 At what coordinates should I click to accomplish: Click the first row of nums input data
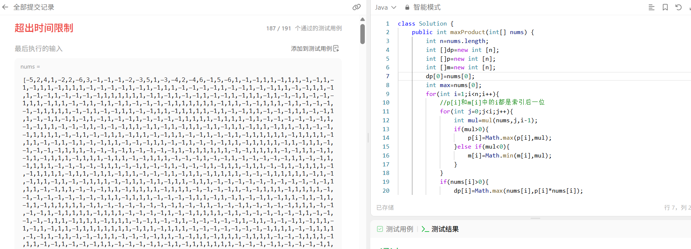(178, 80)
